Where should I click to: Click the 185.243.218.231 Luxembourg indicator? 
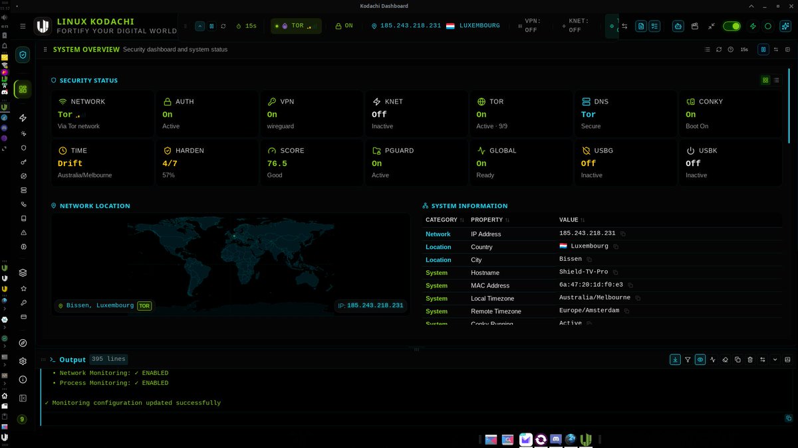(x=436, y=26)
